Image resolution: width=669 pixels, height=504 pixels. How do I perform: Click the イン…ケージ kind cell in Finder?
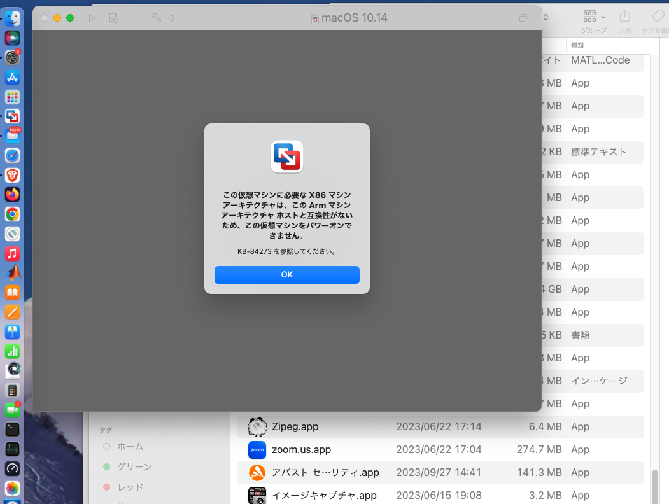click(599, 381)
